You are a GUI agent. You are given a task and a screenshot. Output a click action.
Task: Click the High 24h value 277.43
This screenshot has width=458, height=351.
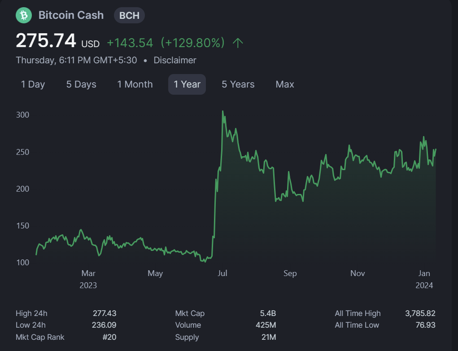tap(104, 313)
